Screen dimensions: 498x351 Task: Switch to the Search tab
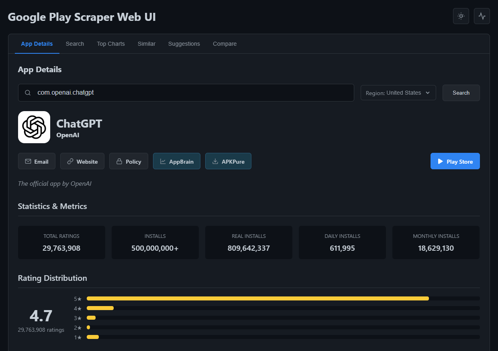[75, 44]
